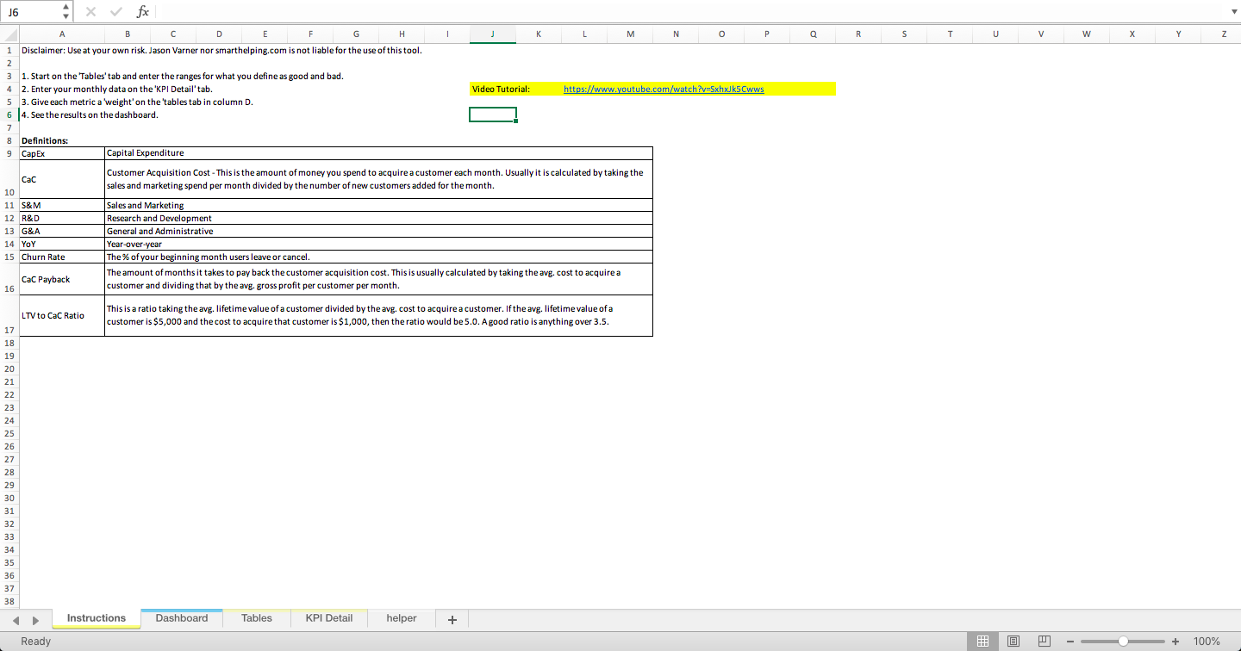This screenshot has width=1241, height=651.
Task: Click the fx insert function icon
Action: (142, 11)
